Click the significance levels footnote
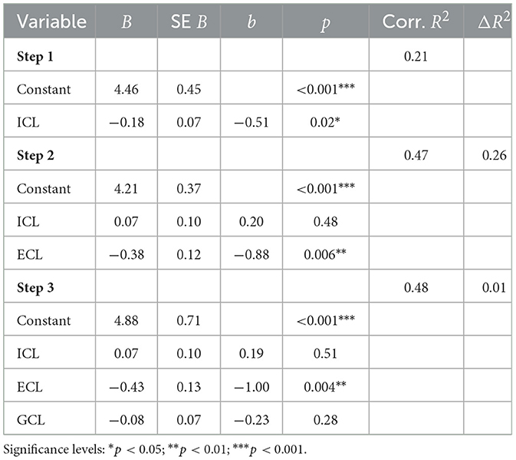516x460 pixels. pyautogui.click(x=155, y=449)
